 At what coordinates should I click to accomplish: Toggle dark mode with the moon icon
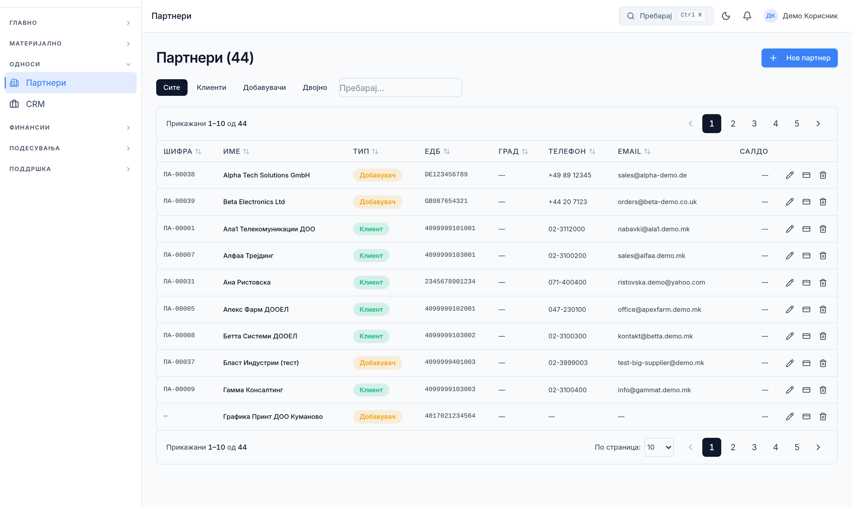click(x=726, y=16)
